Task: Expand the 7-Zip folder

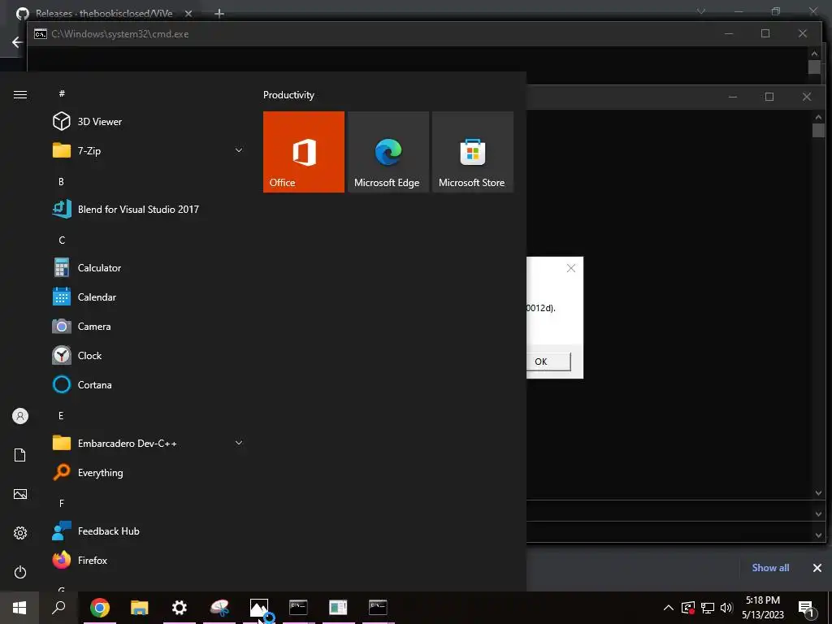Action: coord(149,150)
